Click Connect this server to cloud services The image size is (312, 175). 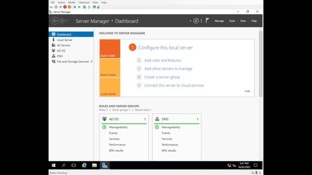[x=174, y=86]
